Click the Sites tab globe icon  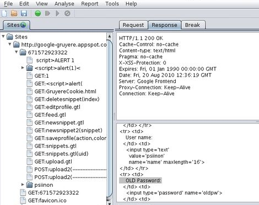point(23,25)
